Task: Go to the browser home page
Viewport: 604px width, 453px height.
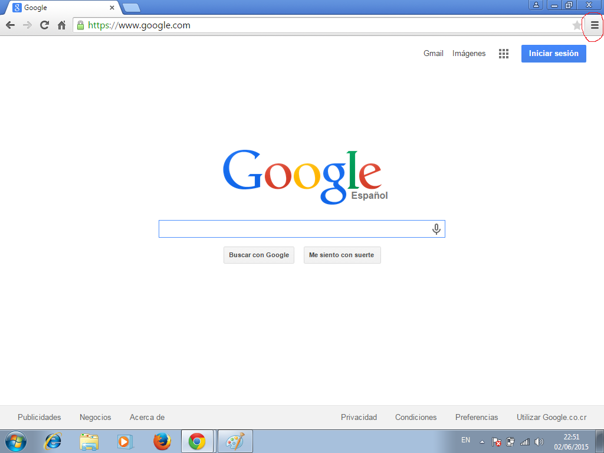Action: pos(61,25)
